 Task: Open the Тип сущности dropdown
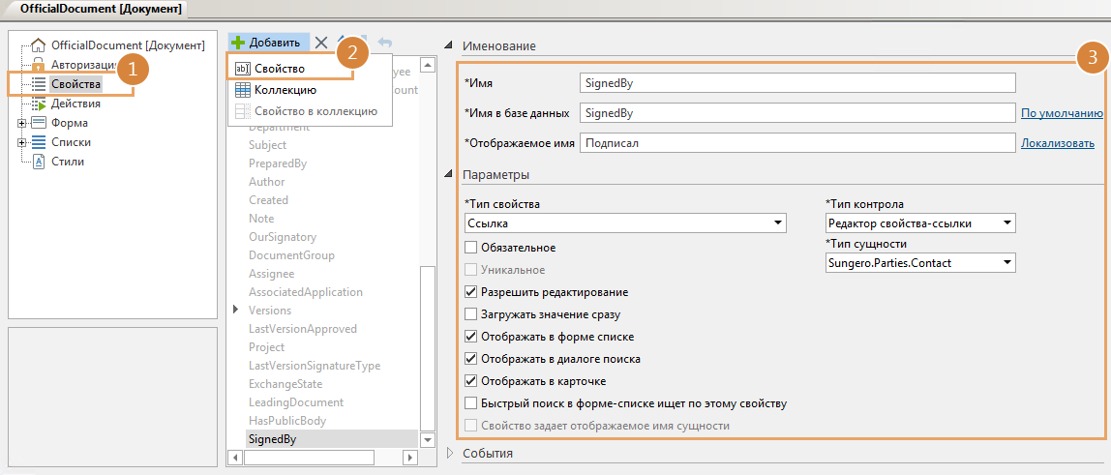click(1006, 262)
